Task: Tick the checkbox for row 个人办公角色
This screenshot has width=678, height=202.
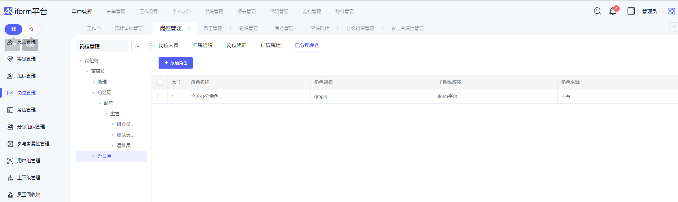Action: tap(160, 97)
